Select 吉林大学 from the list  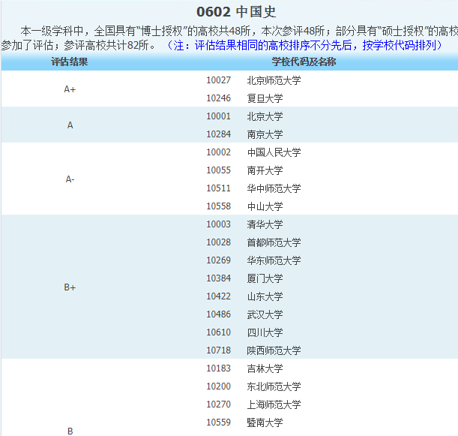click(x=265, y=368)
